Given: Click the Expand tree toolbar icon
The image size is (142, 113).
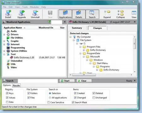Looking at the screenshot, I should click(107, 14).
